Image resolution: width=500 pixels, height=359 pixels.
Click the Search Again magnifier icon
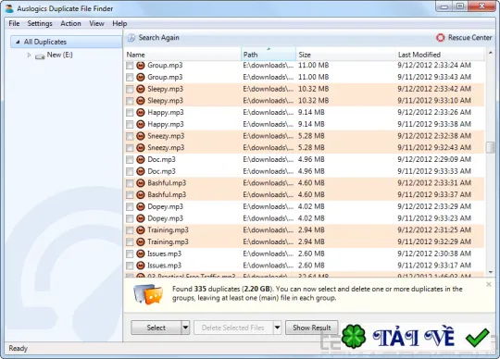pyautogui.click(x=131, y=38)
